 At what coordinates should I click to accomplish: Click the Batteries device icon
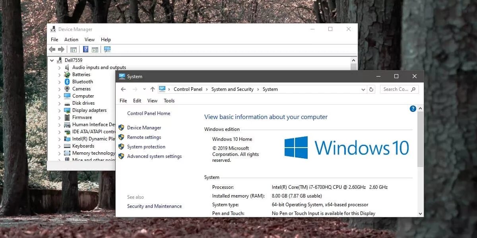(67, 75)
